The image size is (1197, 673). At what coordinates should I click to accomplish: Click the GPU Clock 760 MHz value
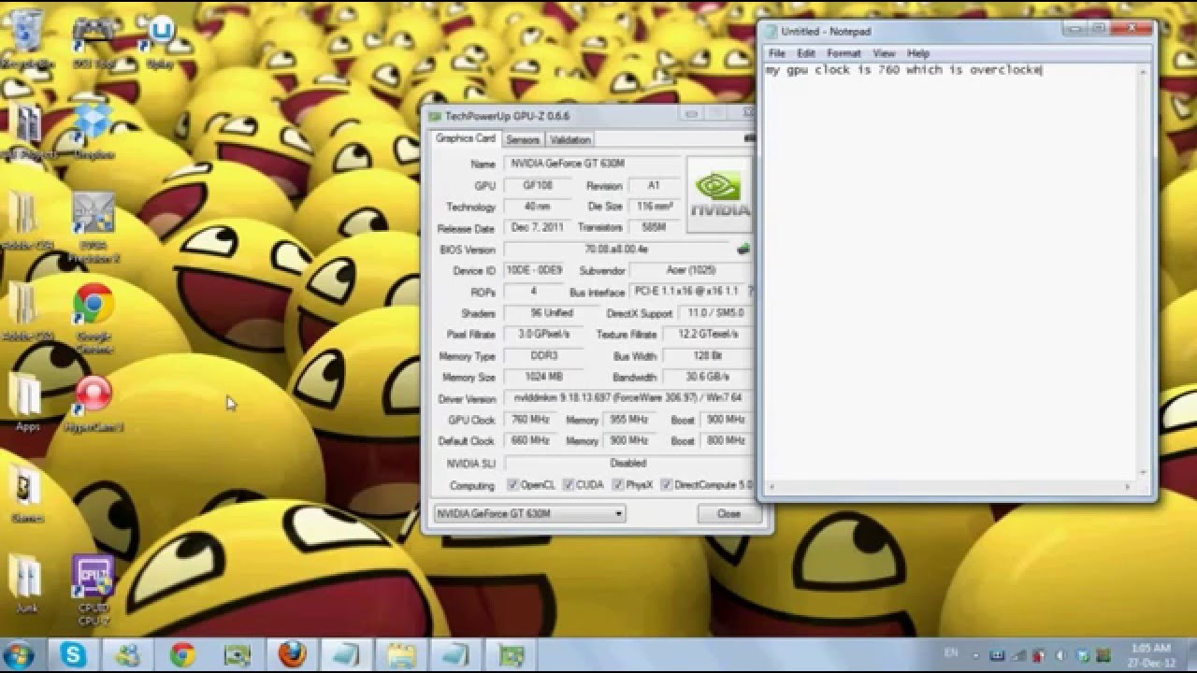click(x=530, y=420)
